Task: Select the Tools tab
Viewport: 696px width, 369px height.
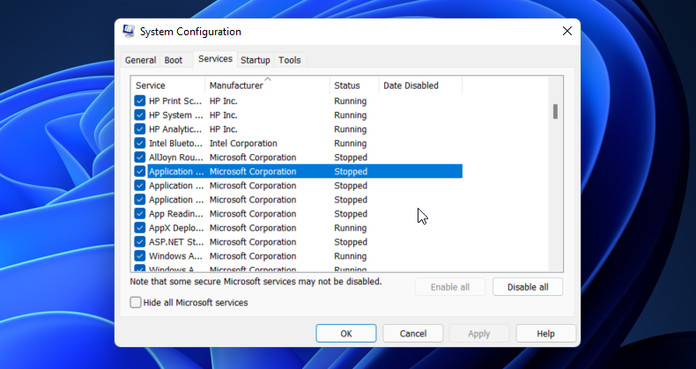Action: (289, 60)
